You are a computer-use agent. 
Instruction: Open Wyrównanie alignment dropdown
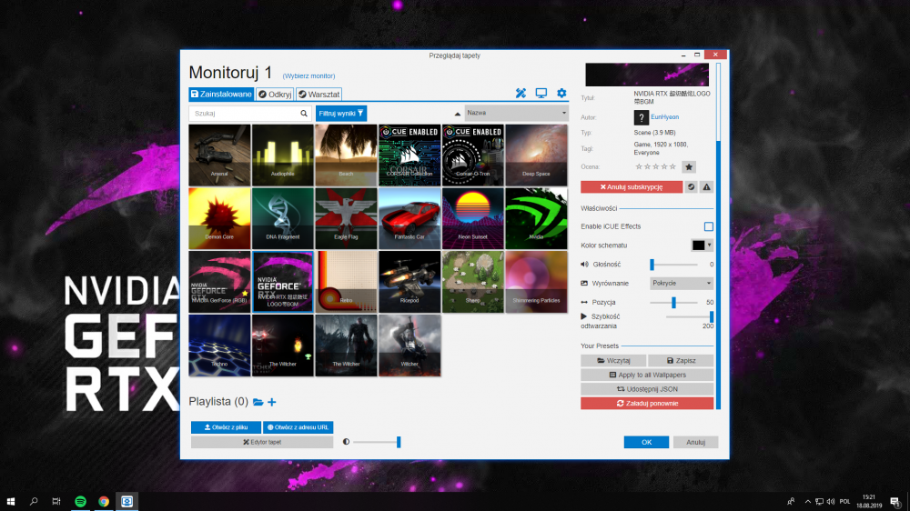[x=682, y=283]
